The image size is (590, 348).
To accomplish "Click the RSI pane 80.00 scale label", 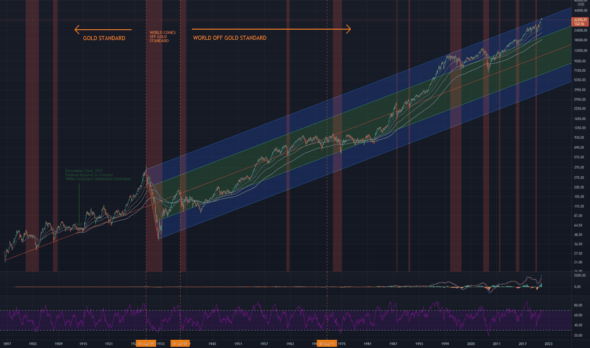I will tap(579, 306).
